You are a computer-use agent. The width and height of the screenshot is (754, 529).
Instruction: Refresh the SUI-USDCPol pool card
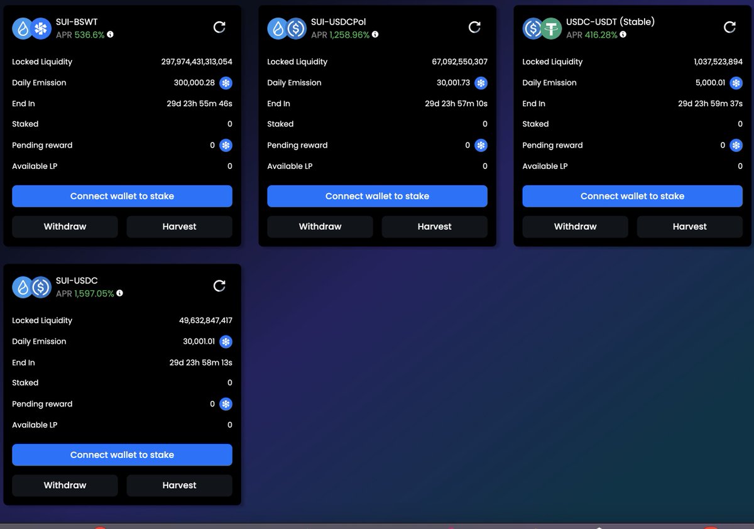coord(474,27)
